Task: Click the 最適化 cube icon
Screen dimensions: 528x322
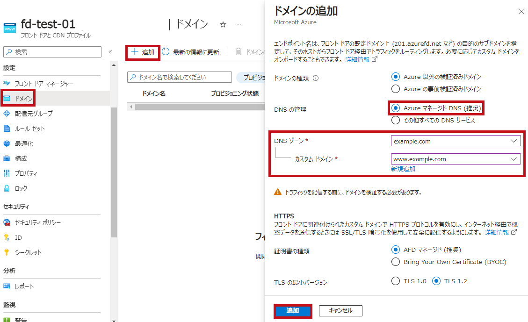Action: pos(7,143)
